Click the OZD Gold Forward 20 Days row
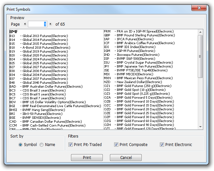 coord(139,109)
